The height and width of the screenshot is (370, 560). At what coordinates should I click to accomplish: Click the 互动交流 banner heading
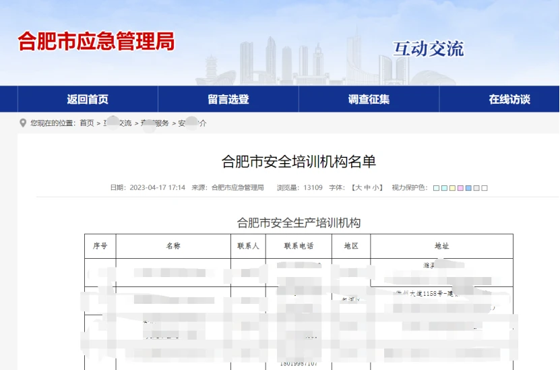click(428, 49)
